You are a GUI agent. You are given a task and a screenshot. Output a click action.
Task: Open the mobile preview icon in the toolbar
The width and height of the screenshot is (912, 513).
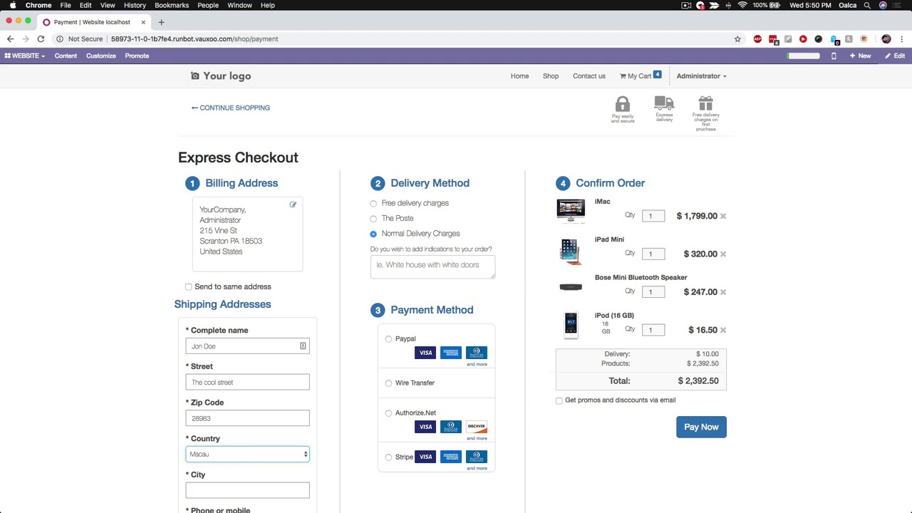(x=834, y=56)
